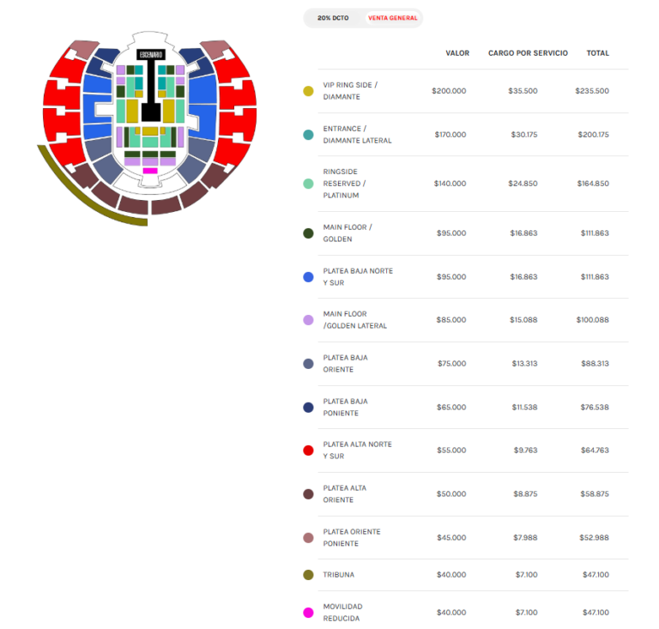Switch to the 20% DCTO tab

coord(333,18)
